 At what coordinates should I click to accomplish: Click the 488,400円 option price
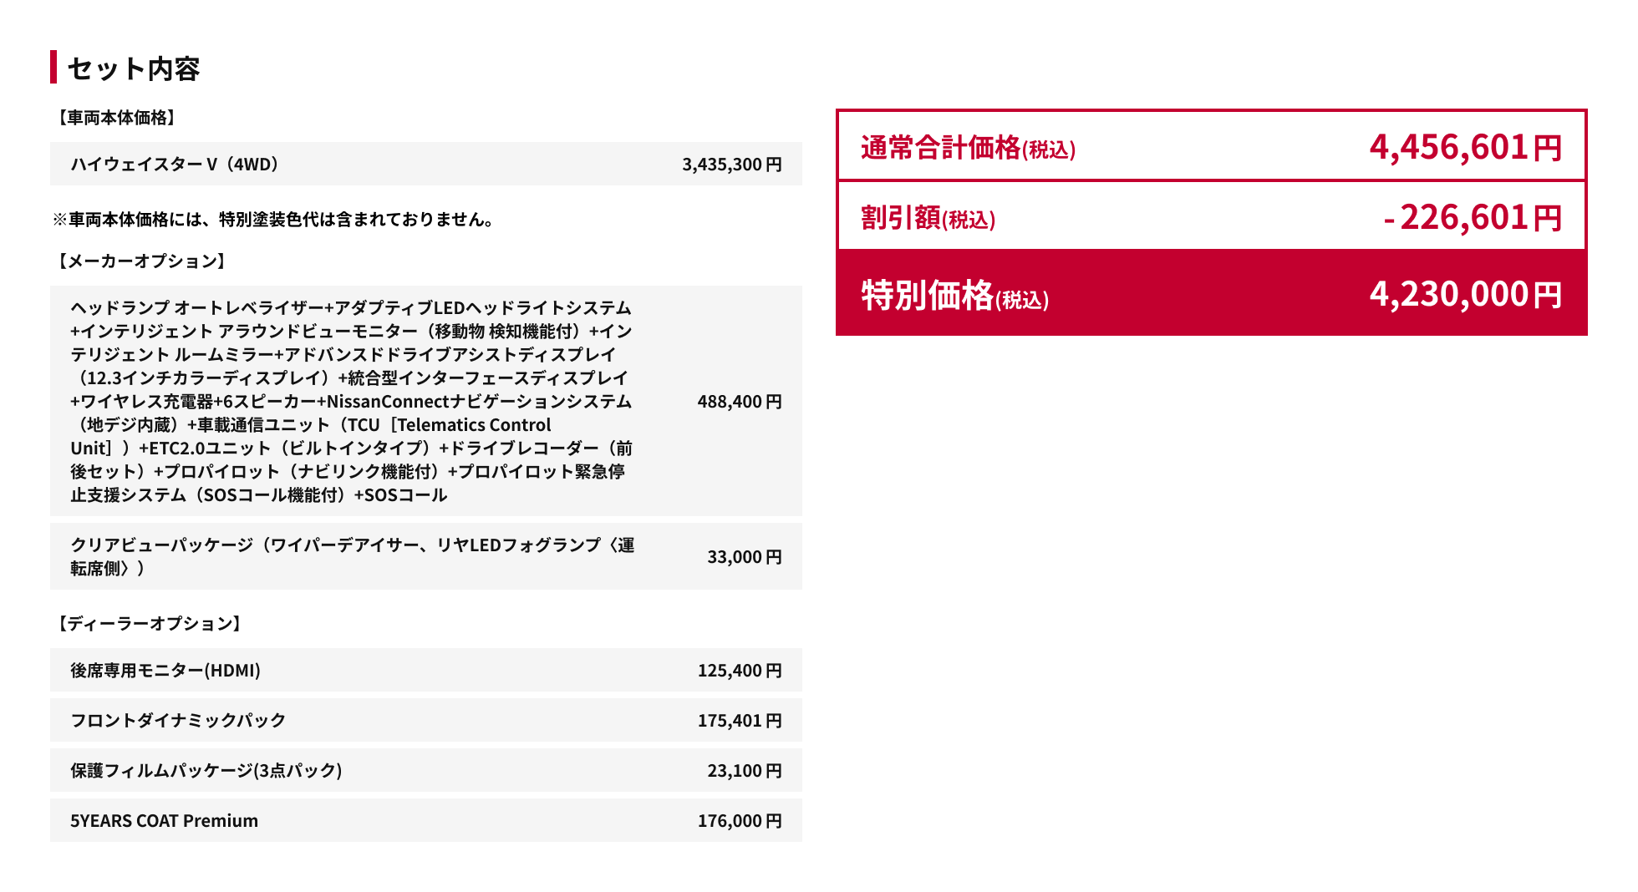coord(739,402)
